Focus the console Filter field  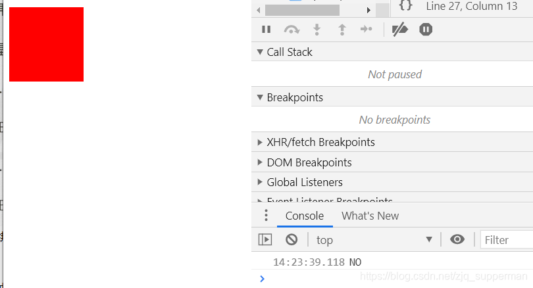[507, 240]
